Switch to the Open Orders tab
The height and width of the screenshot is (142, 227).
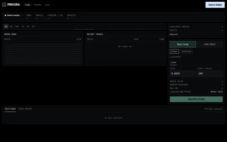[x=25, y=109]
